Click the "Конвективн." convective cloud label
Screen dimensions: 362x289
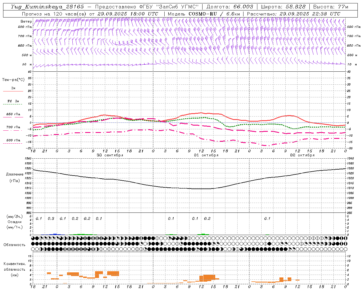point(14,264)
